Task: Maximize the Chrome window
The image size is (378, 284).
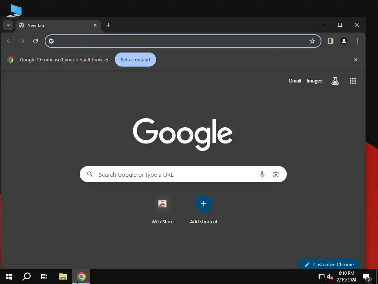Action: (340, 25)
